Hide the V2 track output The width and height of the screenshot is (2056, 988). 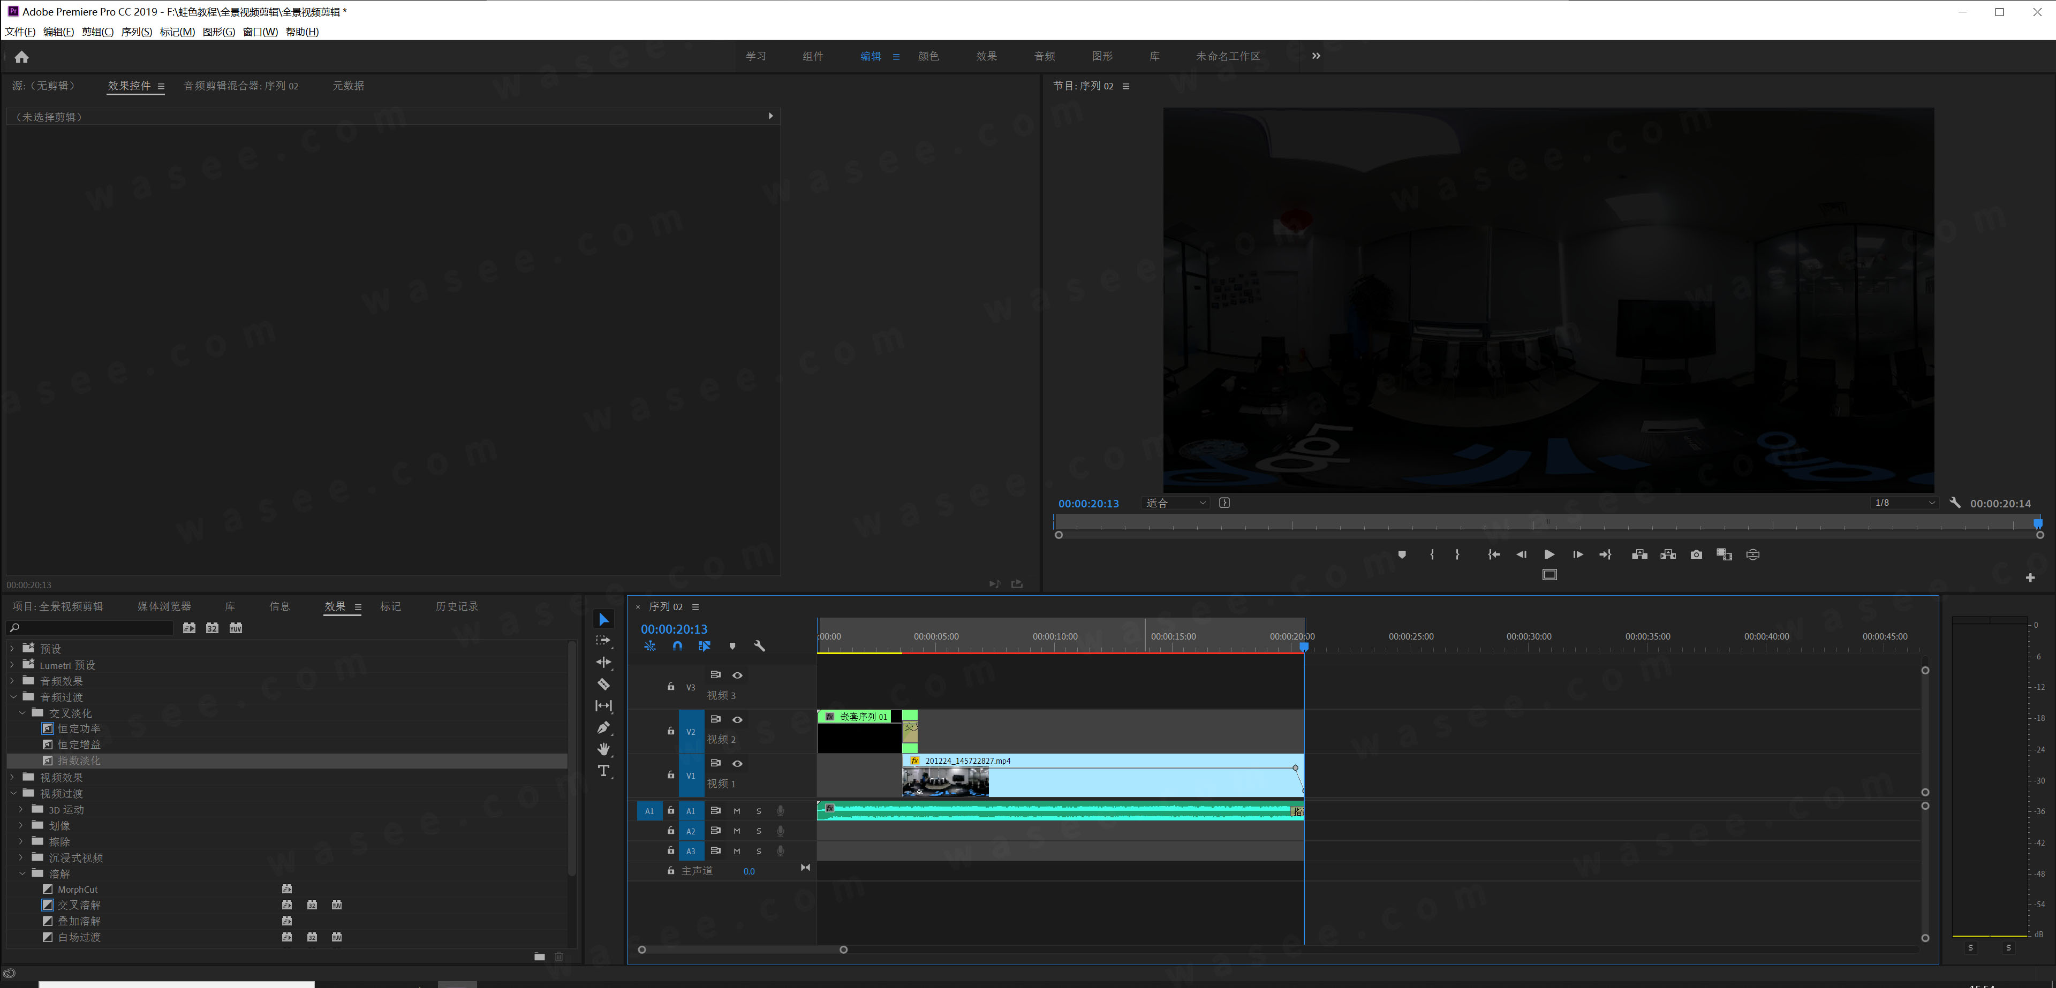tap(737, 720)
